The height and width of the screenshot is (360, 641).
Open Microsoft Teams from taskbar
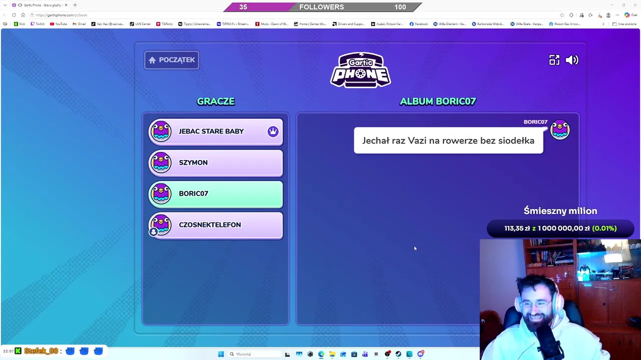[365, 354]
